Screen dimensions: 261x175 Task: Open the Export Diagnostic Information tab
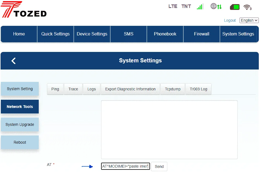point(130,89)
